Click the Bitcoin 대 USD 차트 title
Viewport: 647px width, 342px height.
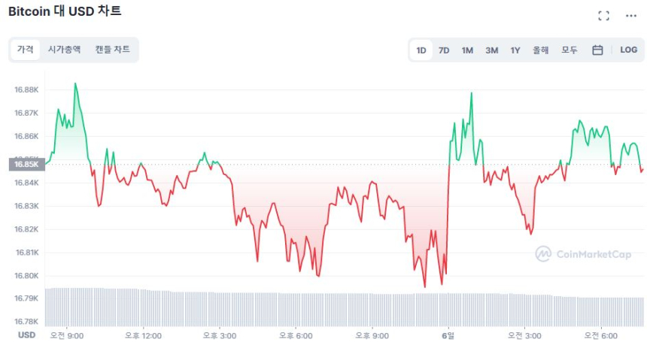pos(65,11)
